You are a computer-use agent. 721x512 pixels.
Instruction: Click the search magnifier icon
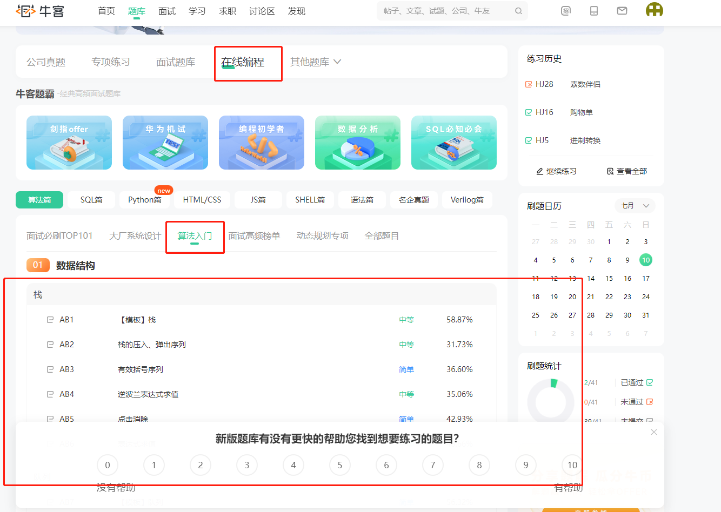(x=518, y=11)
